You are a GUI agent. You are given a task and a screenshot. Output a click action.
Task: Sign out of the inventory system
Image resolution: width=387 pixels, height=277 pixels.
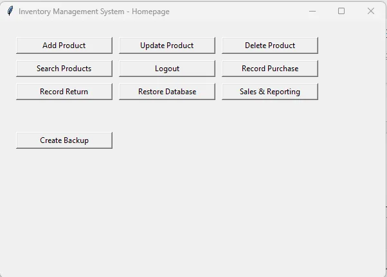[x=167, y=69]
